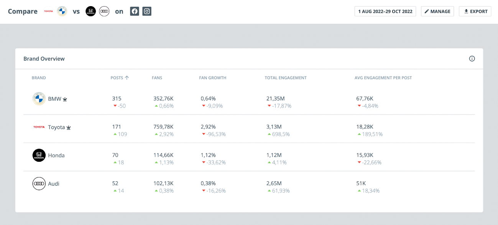The image size is (498, 225).
Task: Click Honda posts value 70
Action: click(x=115, y=155)
